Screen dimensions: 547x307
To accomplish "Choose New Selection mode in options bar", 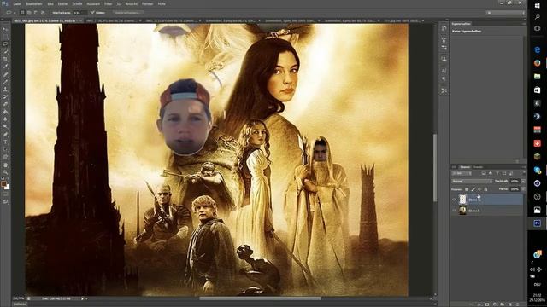I will tap(23, 13).
